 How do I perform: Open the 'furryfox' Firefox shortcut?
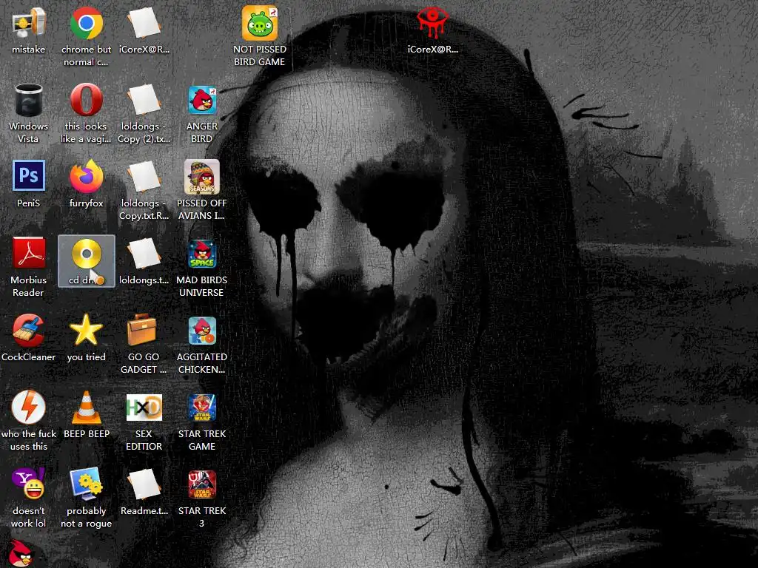[x=86, y=176]
